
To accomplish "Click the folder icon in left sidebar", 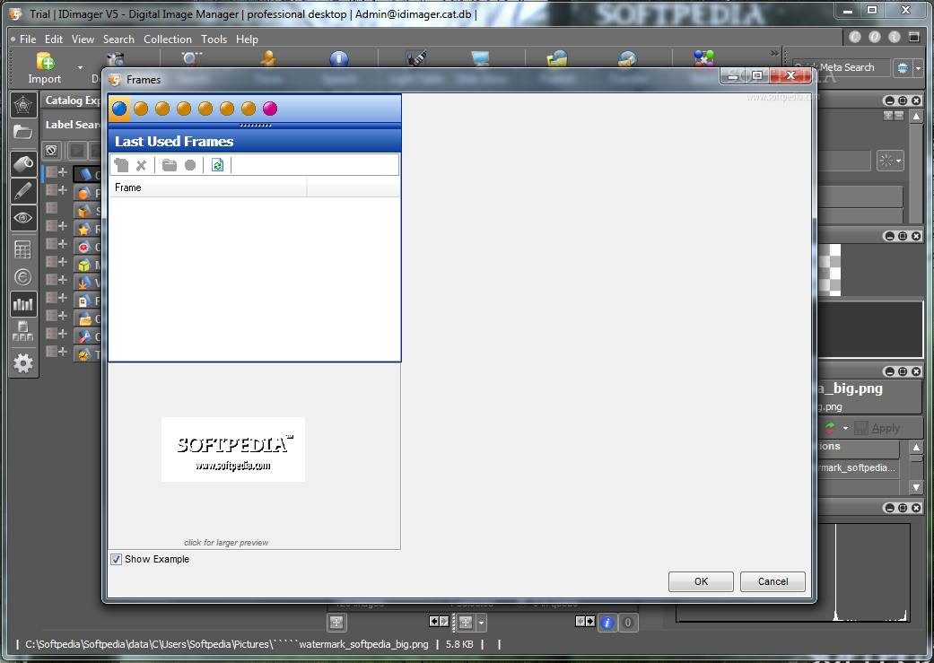I will point(23,132).
